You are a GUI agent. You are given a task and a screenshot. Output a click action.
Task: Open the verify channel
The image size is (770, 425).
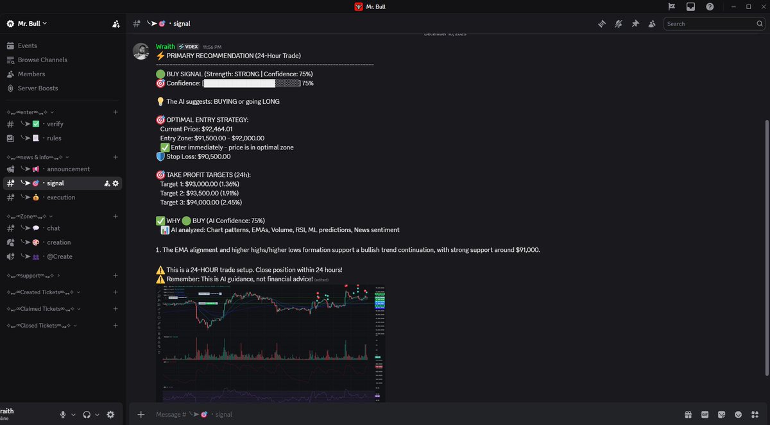pyautogui.click(x=63, y=124)
